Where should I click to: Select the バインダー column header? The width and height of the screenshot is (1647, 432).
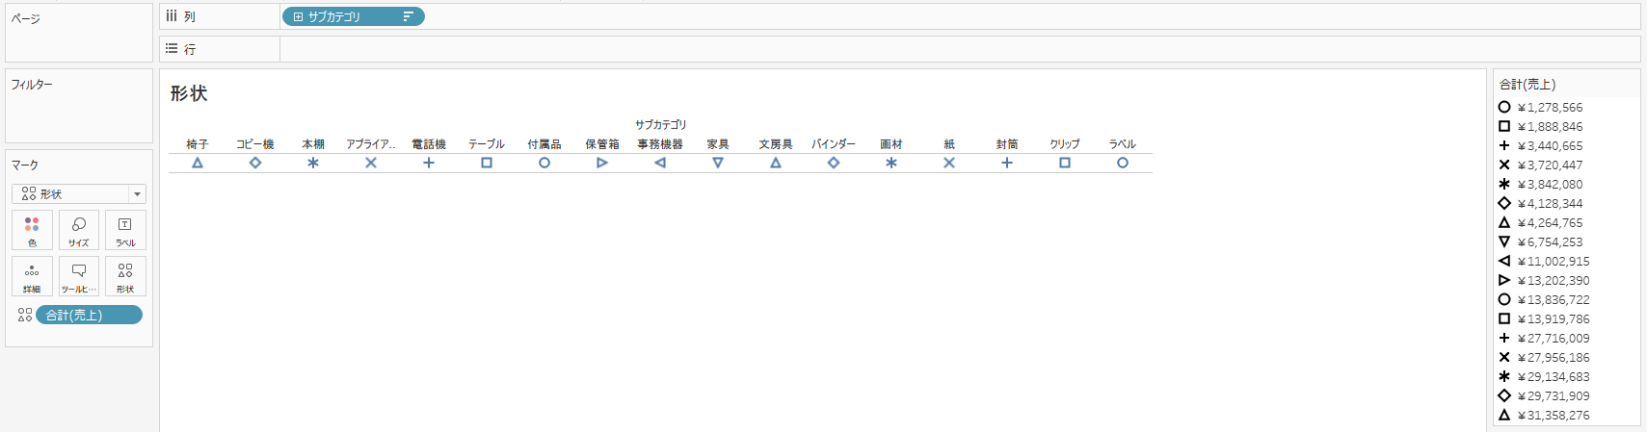[834, 143]
